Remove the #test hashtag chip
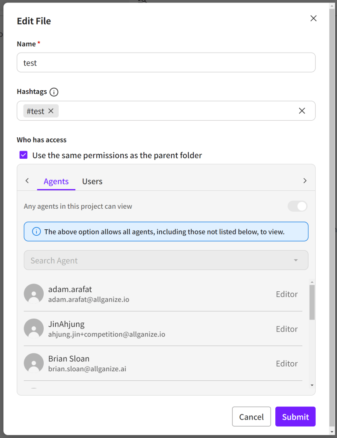 pyautogui.click(x=51, y=111)
